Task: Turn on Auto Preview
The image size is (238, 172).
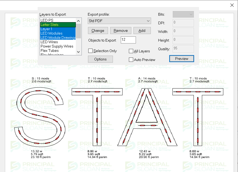Action: (x=131, y=60)
